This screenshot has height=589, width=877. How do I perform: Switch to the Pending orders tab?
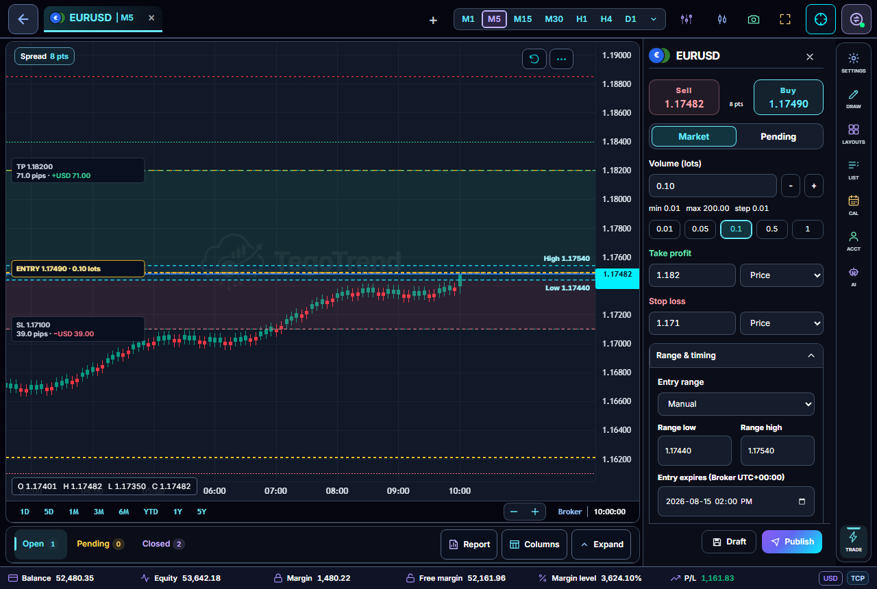(100, 544)
